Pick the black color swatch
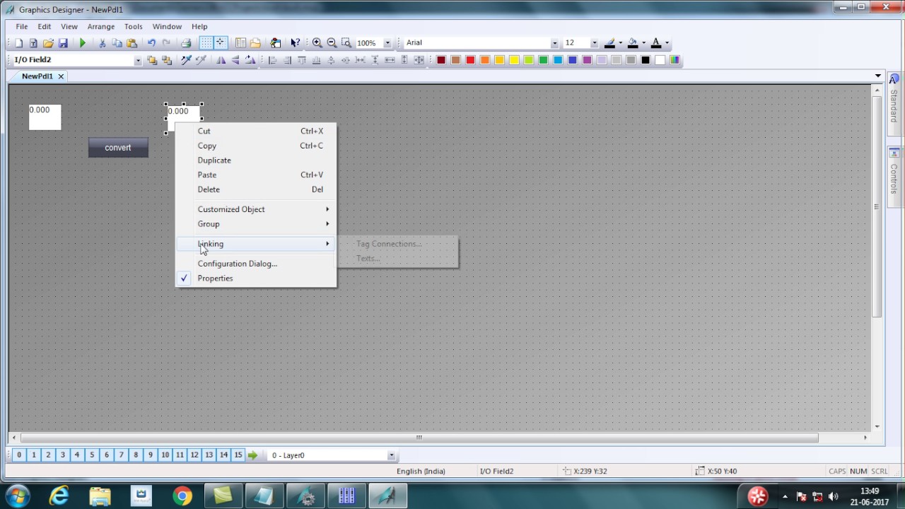Image resolution: width=905 pixels, height=509 pixels. [646, 60]
